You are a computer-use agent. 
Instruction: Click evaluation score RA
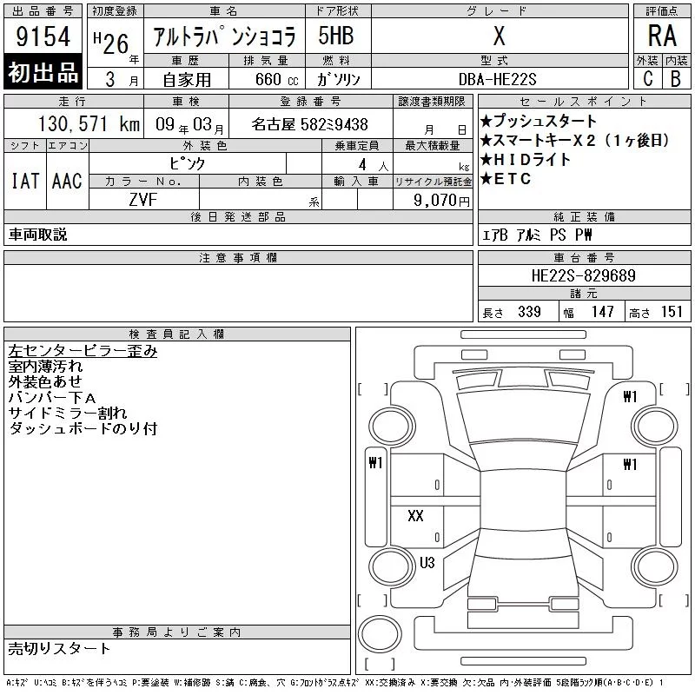point(662,36)
